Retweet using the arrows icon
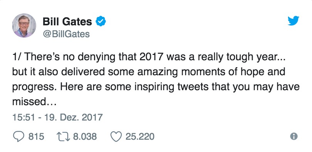312x152 pixels. (63, 137)
